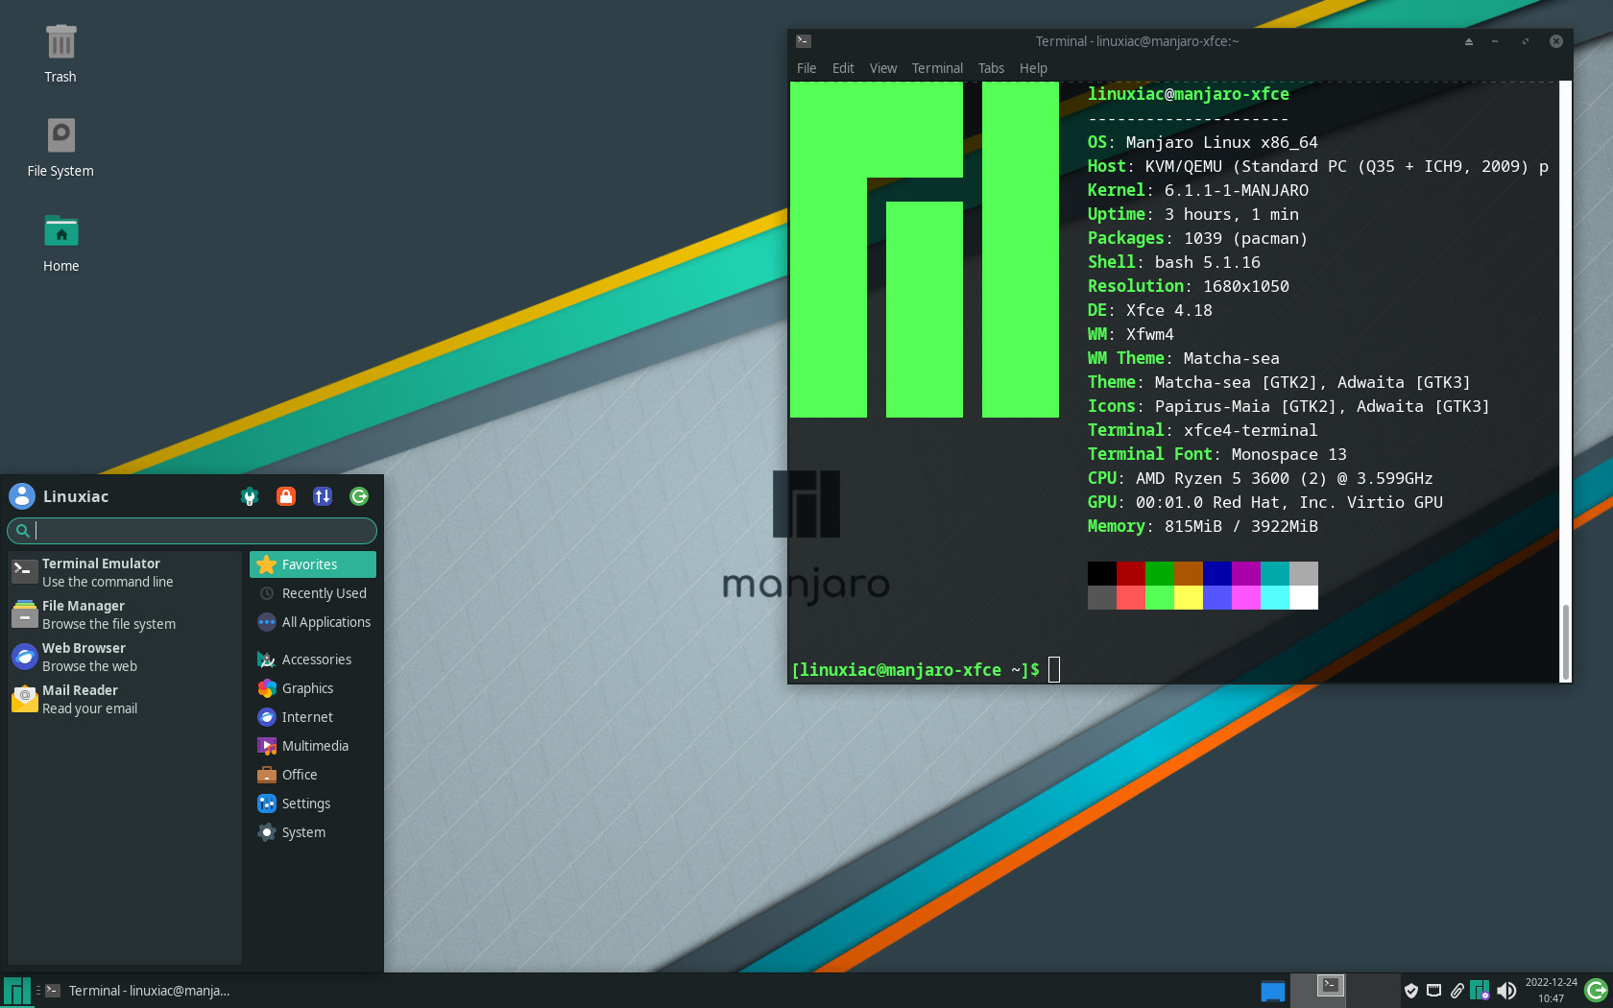Click the Manjaro menu button on the panel

tap(17, 991)
